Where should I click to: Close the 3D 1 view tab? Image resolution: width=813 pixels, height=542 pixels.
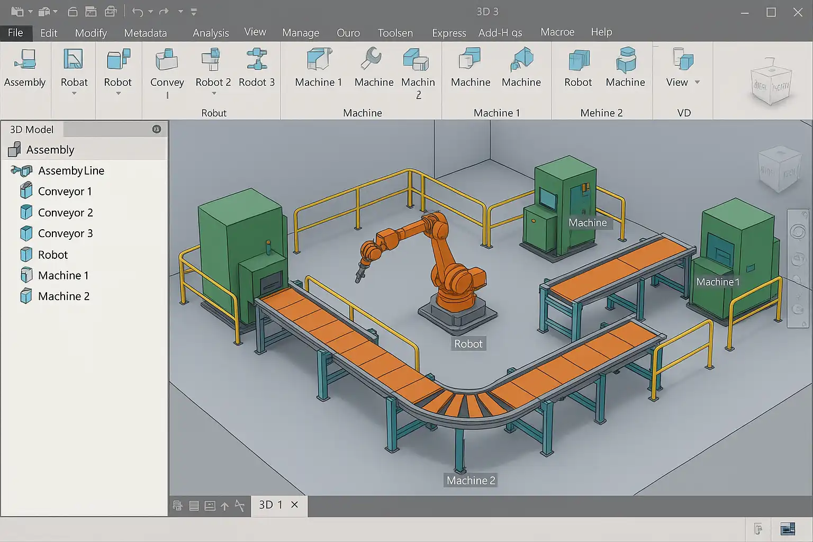(x=295, y=505)
